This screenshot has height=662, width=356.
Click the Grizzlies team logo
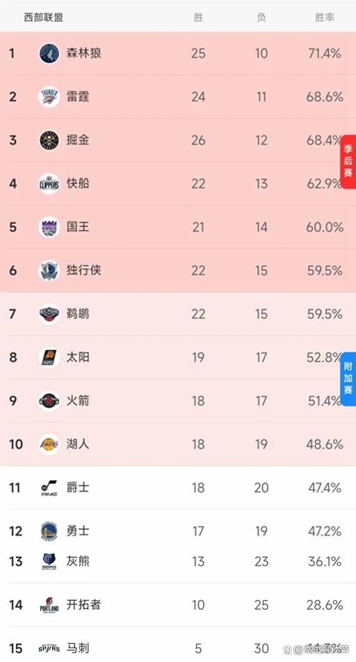49,561
